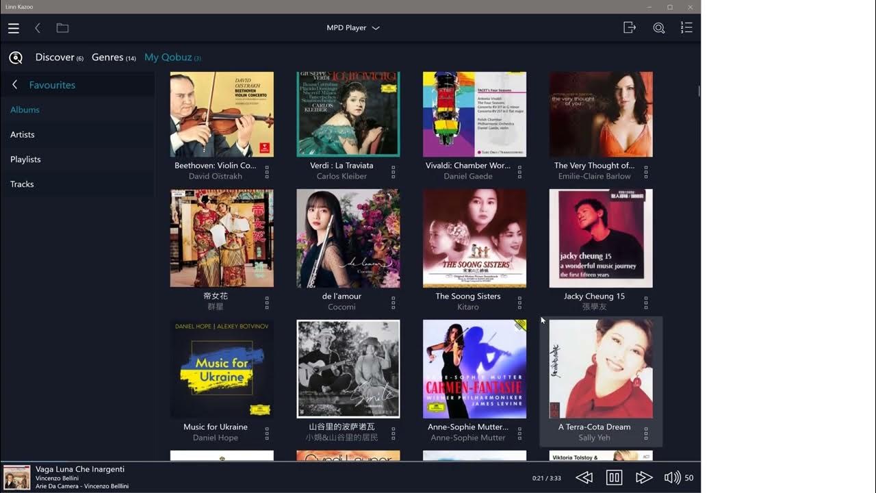
Task: Open options menu for de l'amour album
Action: pos(394,302)
